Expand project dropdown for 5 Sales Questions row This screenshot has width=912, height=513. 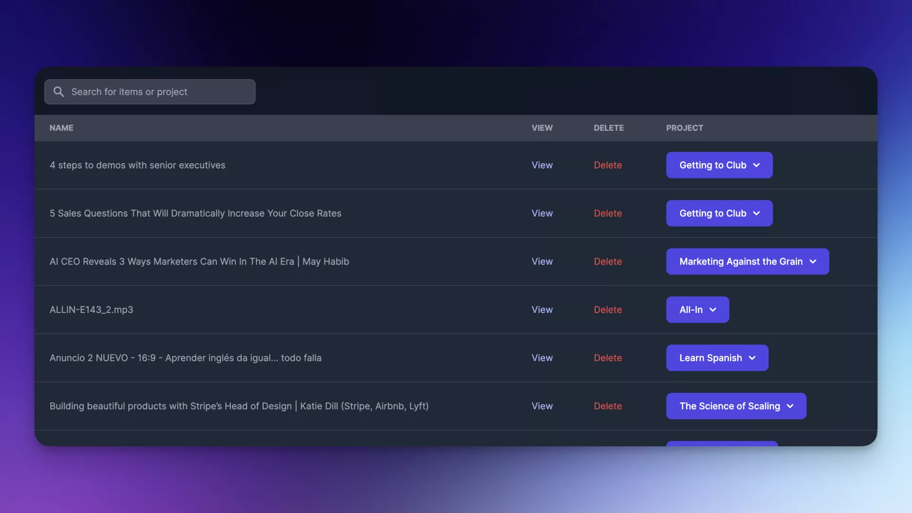point(719,213)
